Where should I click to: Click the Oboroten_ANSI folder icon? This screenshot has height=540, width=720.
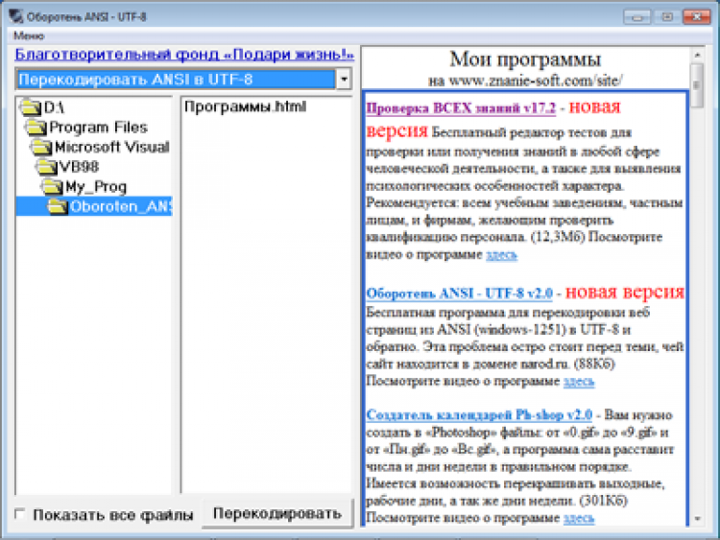(x=58, y=206)
